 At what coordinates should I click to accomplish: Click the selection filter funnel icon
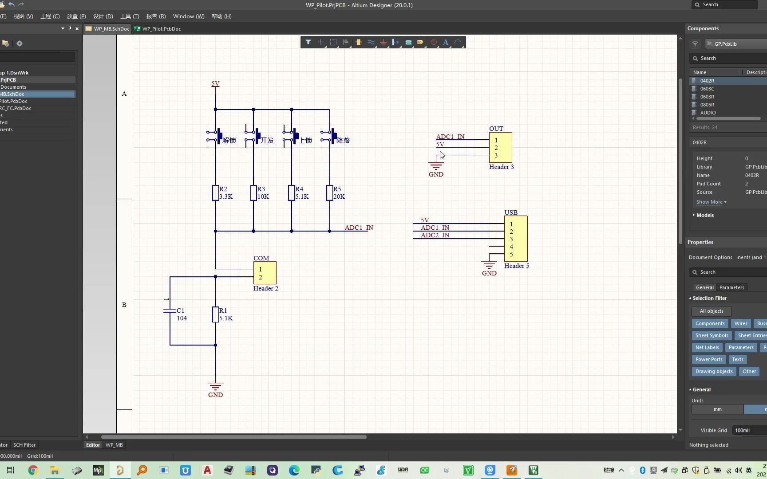308,43
